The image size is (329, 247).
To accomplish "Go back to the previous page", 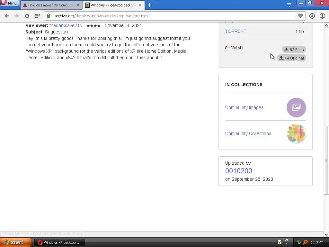I will point(7,16).
